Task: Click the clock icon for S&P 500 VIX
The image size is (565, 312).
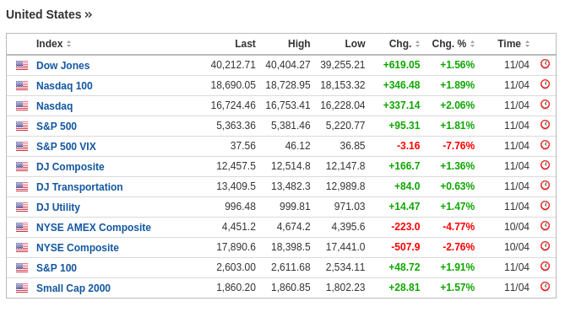Action: [546, 145]
